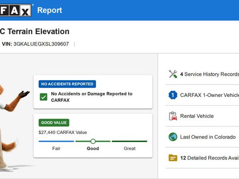Click the blue Fair segment of value bar
The width and height of the screenshot is (239, 179).
(56, 141)
